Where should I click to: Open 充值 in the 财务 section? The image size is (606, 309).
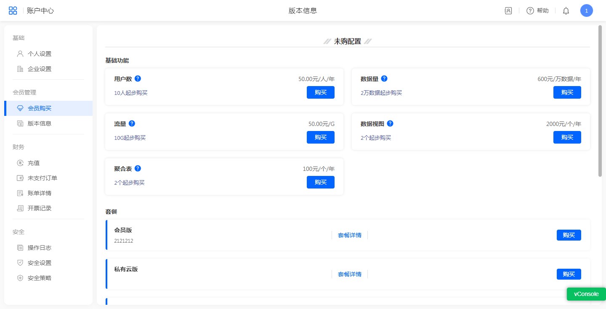33,163
